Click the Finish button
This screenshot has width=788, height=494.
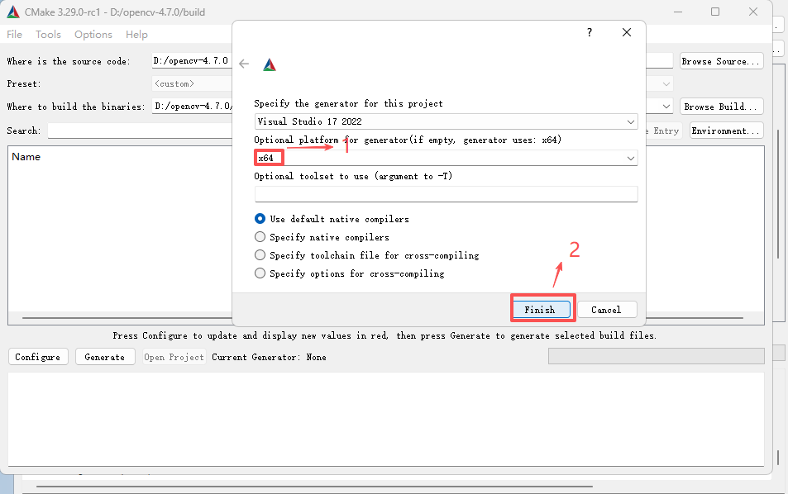(x=542, y=310)
